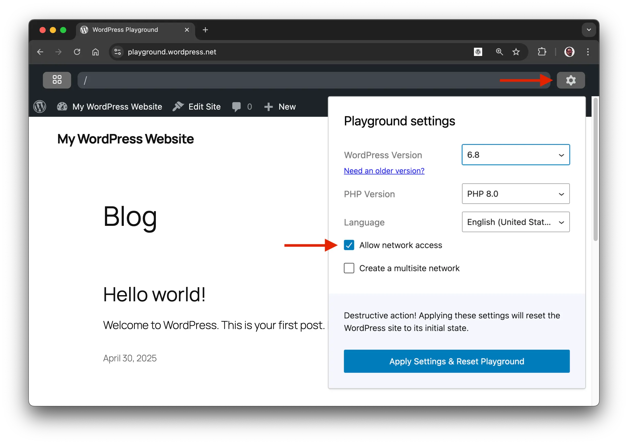Screen dimensions: 628x444
Task: Uncheck Allow network access
Action: (349, 245)
